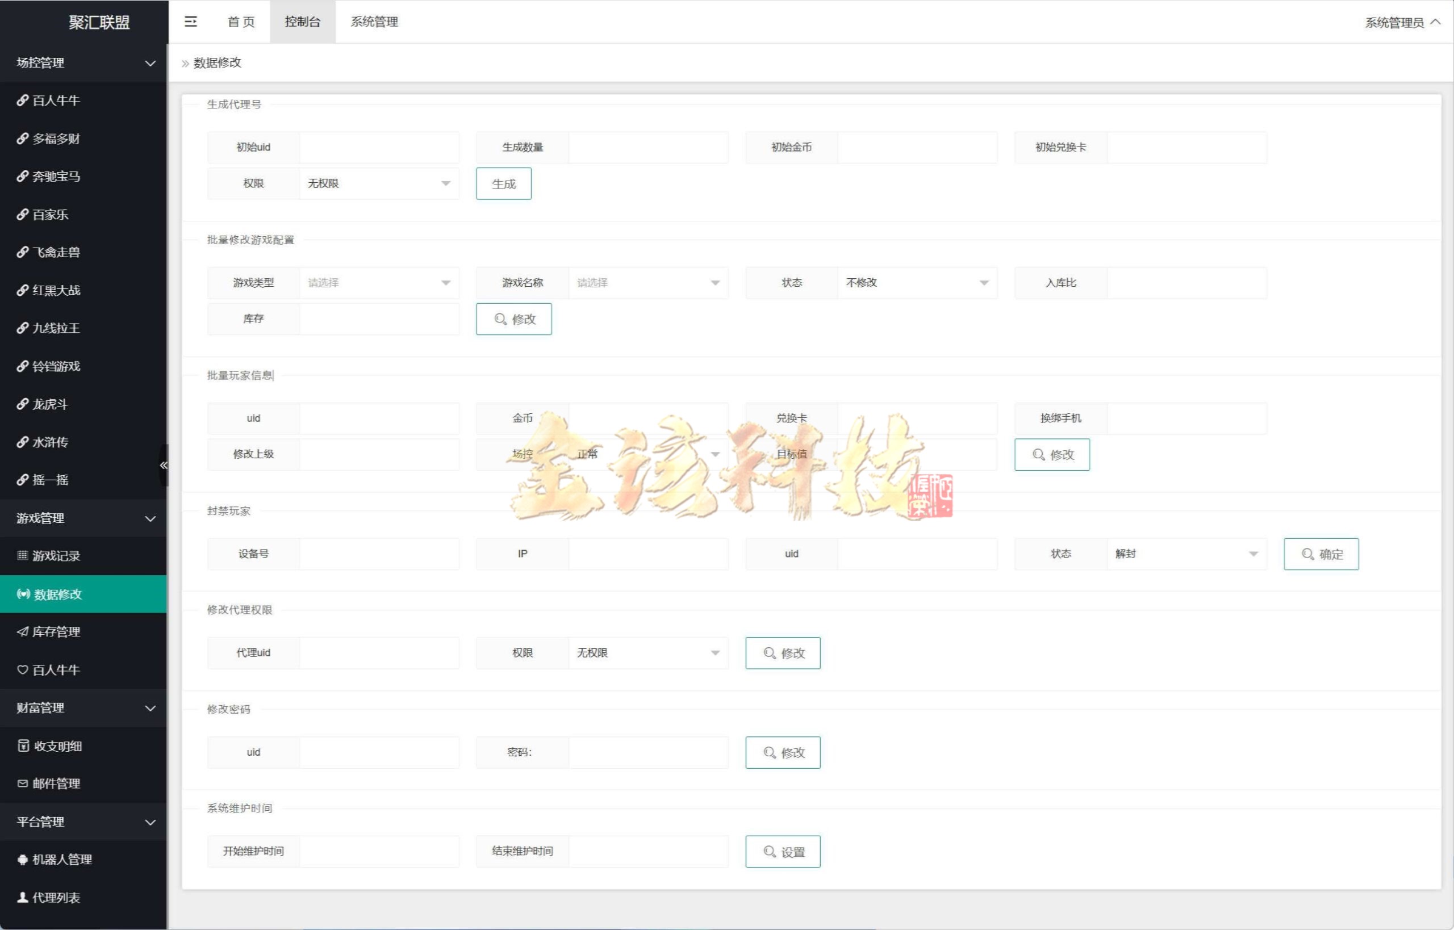
Task: Open 游戏记录 in the sidebar
Action: pos(56,556)
